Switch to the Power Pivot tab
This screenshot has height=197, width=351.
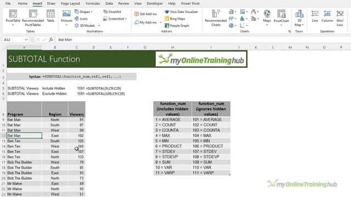click(190, 4)
